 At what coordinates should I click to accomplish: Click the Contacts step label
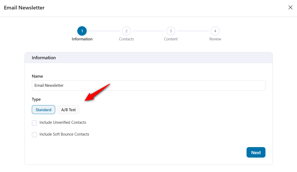(126, 39)
